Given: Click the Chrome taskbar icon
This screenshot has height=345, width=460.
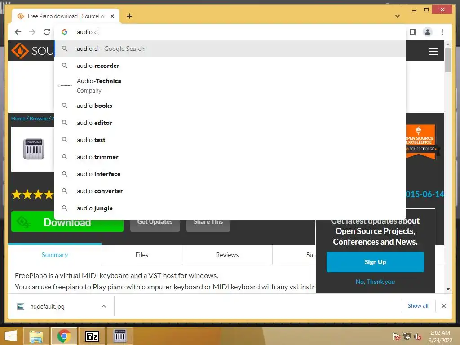Looking at the screenshot, I should pyautogui.click(x=64, y=336).
